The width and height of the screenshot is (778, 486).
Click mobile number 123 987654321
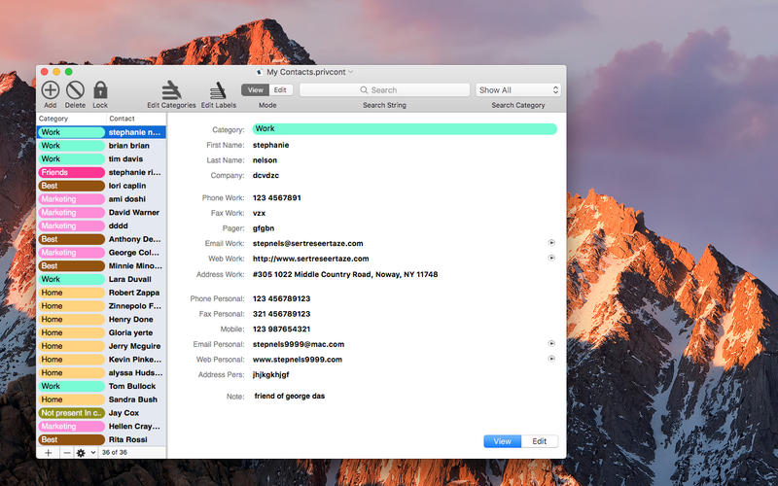(x=281, y=329)
